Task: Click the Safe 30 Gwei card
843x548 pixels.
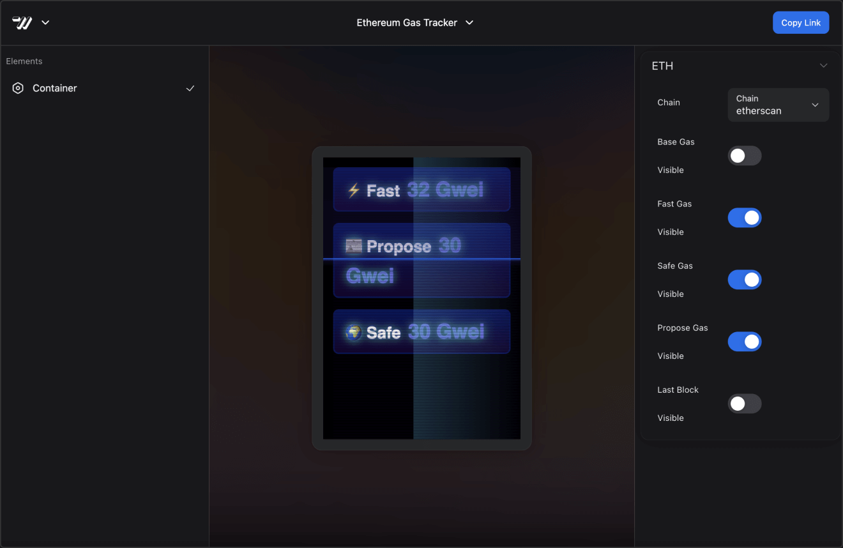Action: coord(421,331)
